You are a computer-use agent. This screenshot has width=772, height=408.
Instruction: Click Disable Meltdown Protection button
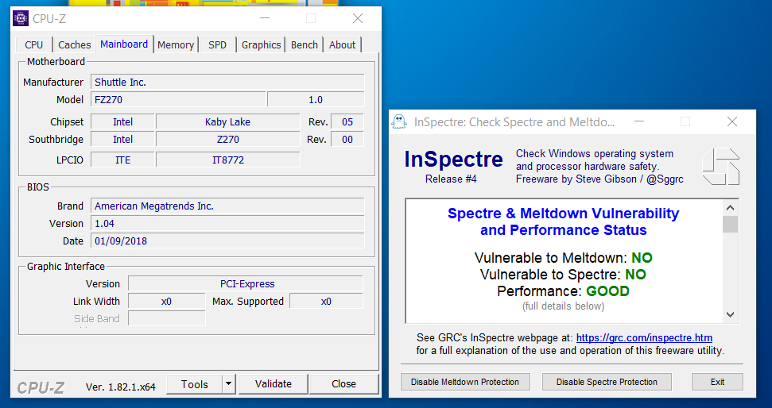pyautogui.click(x=465, y=382)
